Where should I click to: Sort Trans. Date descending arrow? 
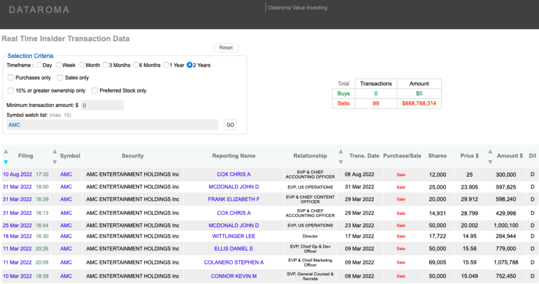click(341, 162)
